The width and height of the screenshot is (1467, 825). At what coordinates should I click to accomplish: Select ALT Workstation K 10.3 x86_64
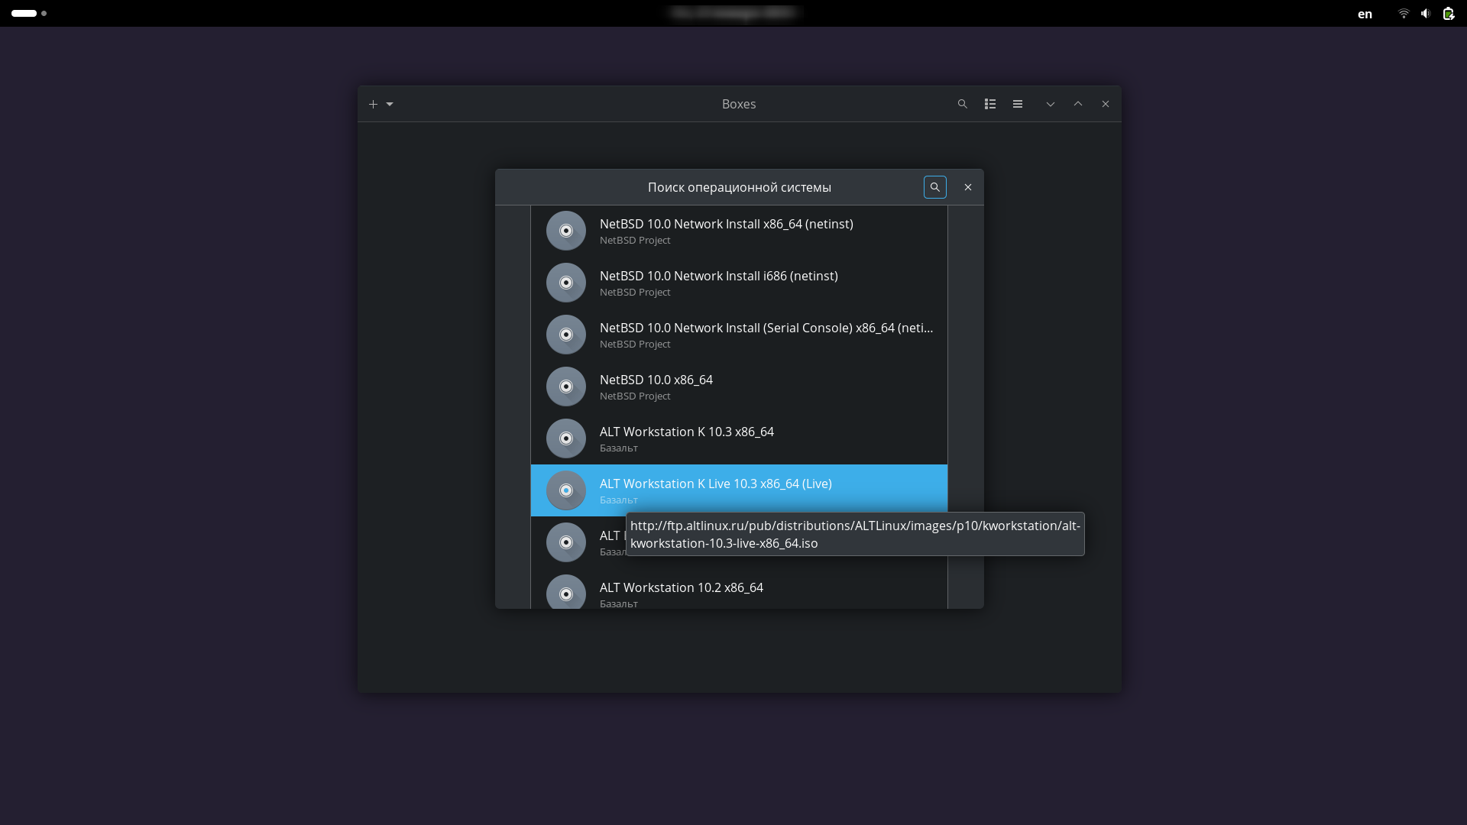coord(739,438)
